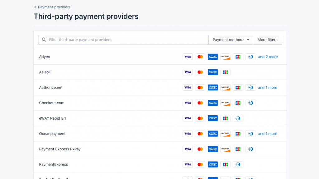Click 'and 1 more' in Oceanpayment row
319x179 pixels.
pyautogui.click(x=268, y=134)
